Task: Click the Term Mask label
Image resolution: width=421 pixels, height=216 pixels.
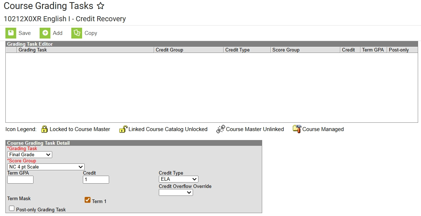Action: [x=19, y=199]
